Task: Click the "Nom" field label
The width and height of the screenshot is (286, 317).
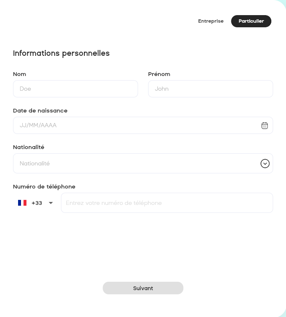Action: [x=20, y=74]
